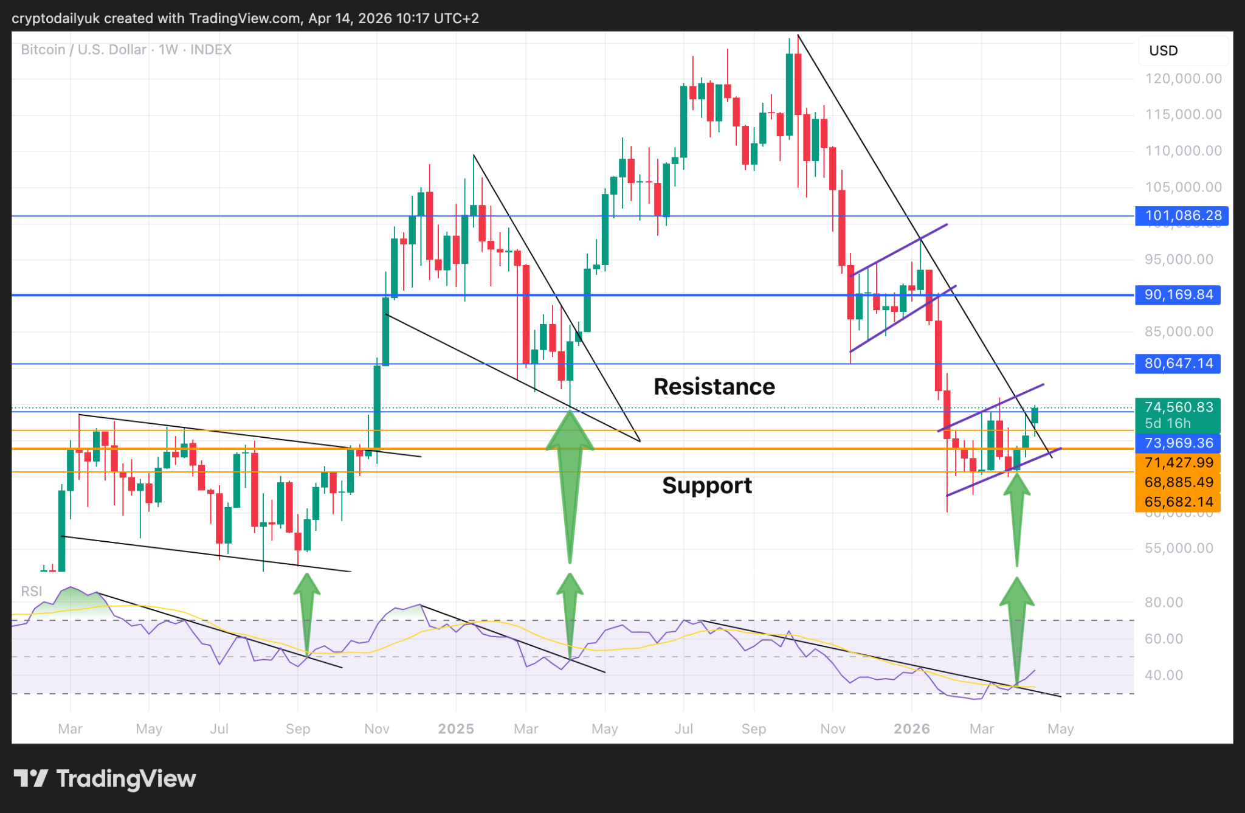1245x813 pixels.
Task: Click the Resistance text annotation
Action: [714, 387]
